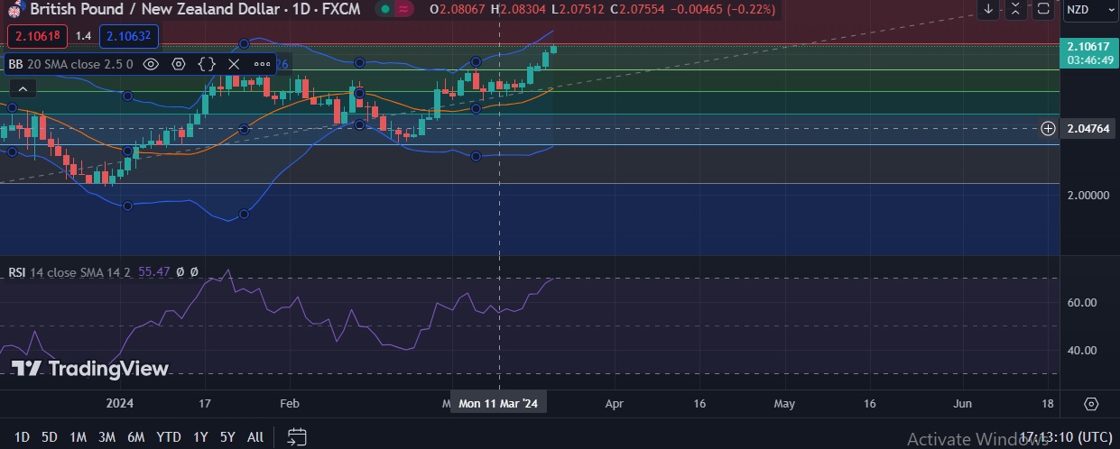The image size is (1120, 449).
Task: Click the fullscreen frame icon
Action: click(1043, 9)
